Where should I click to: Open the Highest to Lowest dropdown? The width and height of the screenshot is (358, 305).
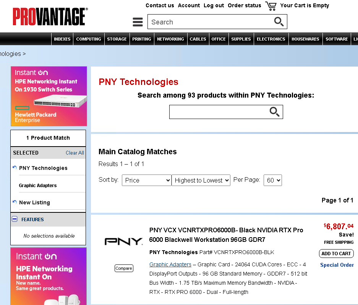pyautogui.click(x=201, y=180)
